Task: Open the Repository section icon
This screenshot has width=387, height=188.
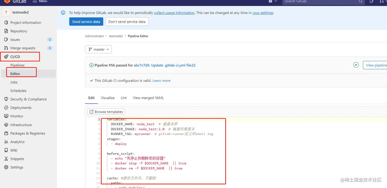Action: pyautogui.click(x=6, y=31)
